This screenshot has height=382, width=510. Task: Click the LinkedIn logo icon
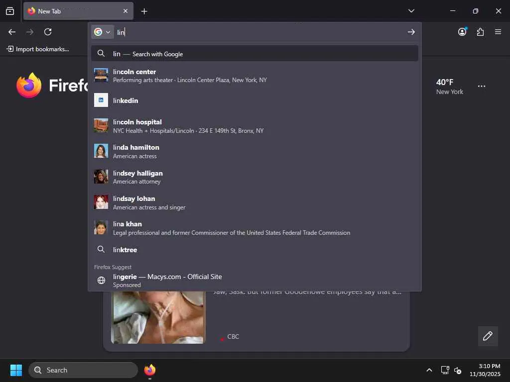[x=101, y=100]
